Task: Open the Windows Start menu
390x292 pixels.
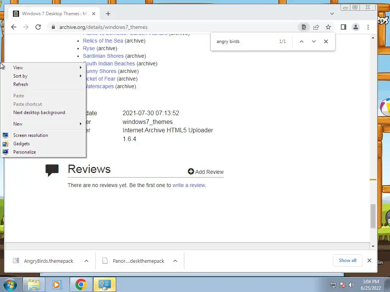Action: (x=10, y=284)
